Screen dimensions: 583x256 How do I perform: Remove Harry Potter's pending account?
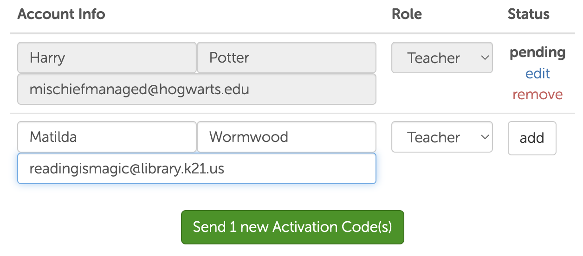click(x=538, y=95)
